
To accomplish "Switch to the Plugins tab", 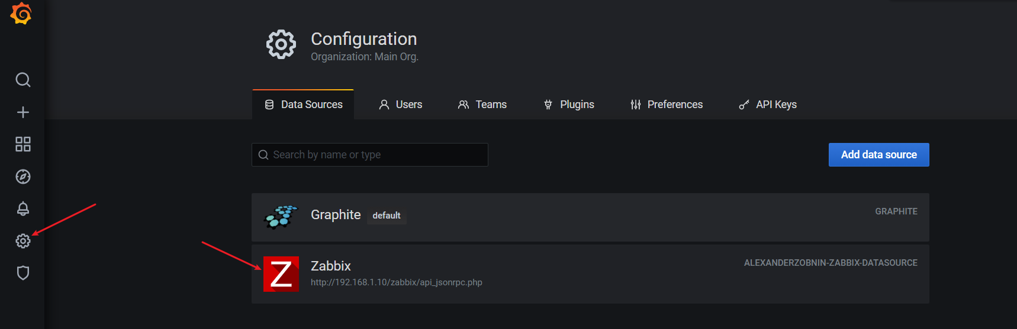I will [568, 105].
